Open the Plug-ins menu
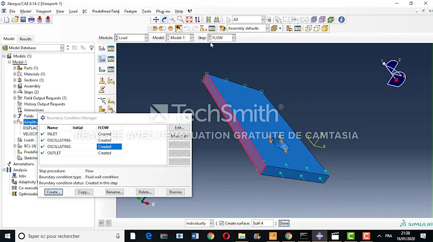Image resolution: width=433 pixels, height=242 pixels. pyautogui.click(x=163, y=11)
